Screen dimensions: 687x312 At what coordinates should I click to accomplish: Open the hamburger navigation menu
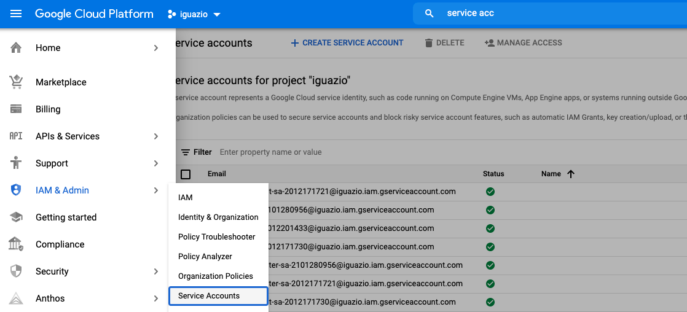16,14
